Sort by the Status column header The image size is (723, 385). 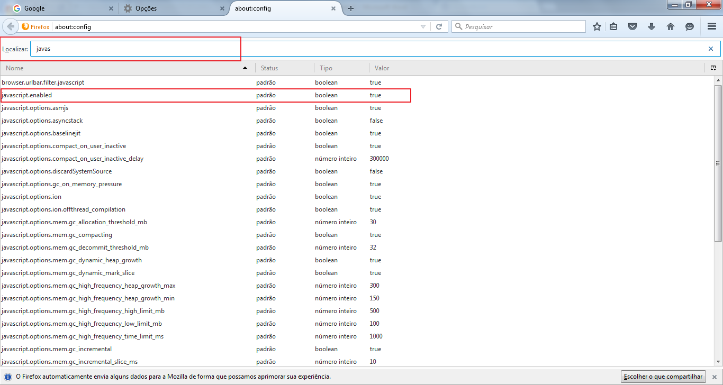[x=284, y=68]
